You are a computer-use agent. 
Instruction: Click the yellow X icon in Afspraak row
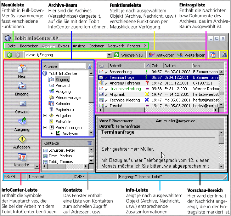(147, 94)
